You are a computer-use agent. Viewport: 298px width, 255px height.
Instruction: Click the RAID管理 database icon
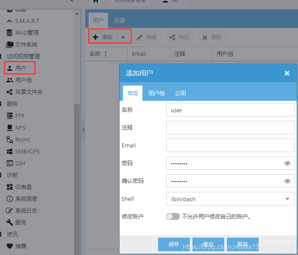pos(9,33)
